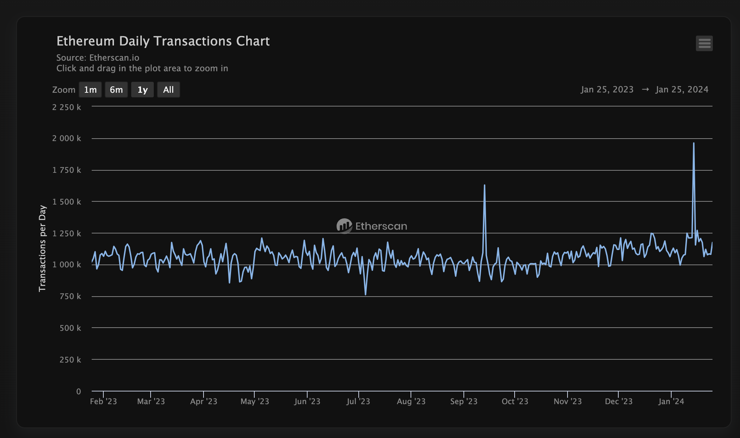Click the 250 k y-axis label
Viewport: 740px width, 438px height.
(x=70, y=360)
